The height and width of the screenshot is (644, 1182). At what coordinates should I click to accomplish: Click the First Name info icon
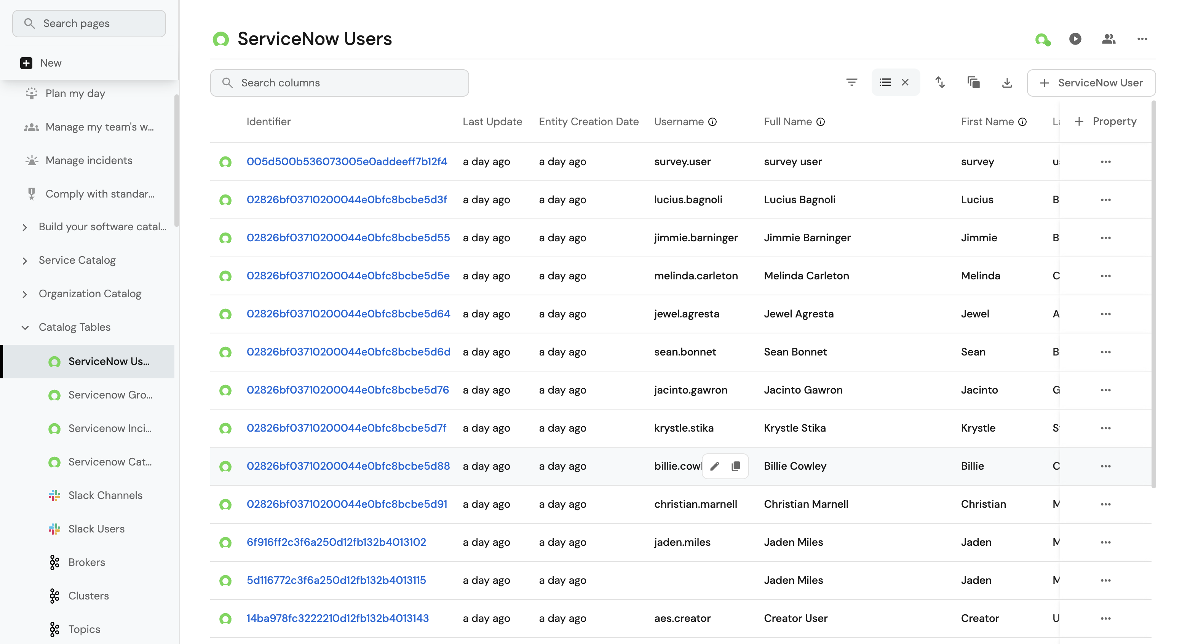point(1022,122)
